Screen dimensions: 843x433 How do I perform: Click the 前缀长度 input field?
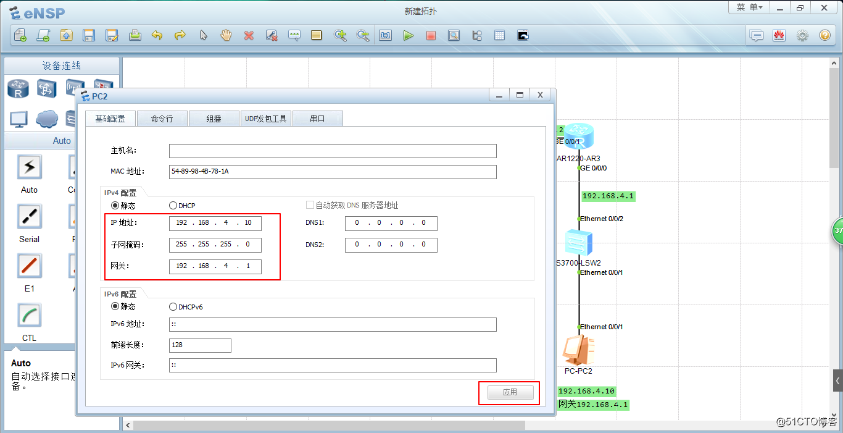pyautogui.click(x=200, y=345)
